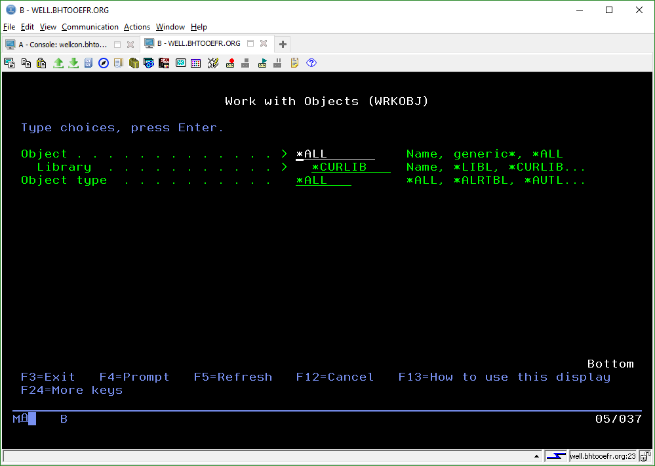Image resolution: width=655 pixels, height=466 pixels.
Task: Click the Object type input field
Action: point(323,180)
